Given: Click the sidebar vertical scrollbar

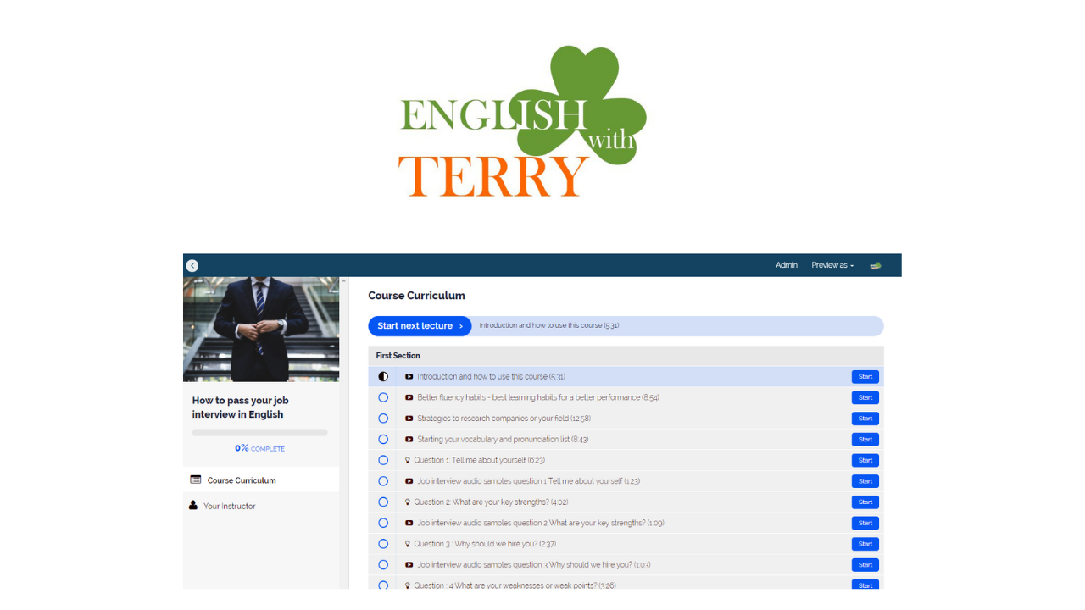Looking at the screenshot, I should click(343, 432).
